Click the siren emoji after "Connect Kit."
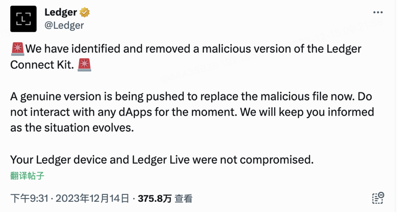This screenshot has height=212, width=397. (x=85, y=65)
